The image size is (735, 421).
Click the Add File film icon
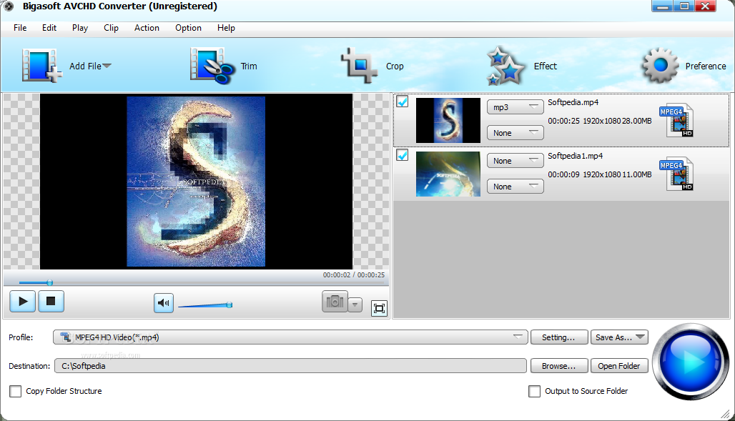(41, 66)
